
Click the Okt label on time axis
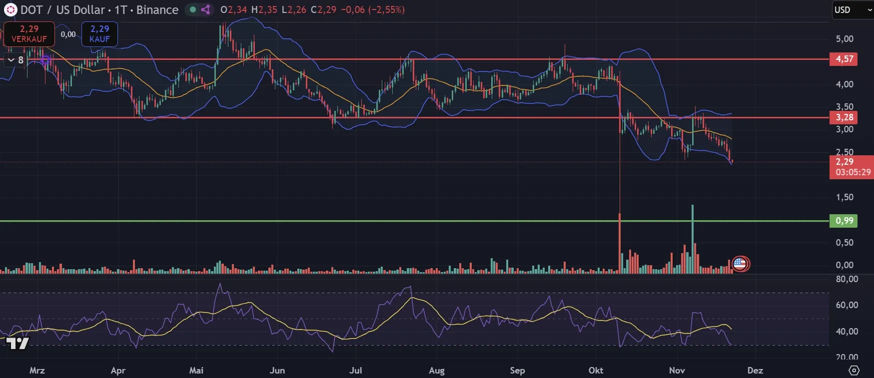pos(596,370)
